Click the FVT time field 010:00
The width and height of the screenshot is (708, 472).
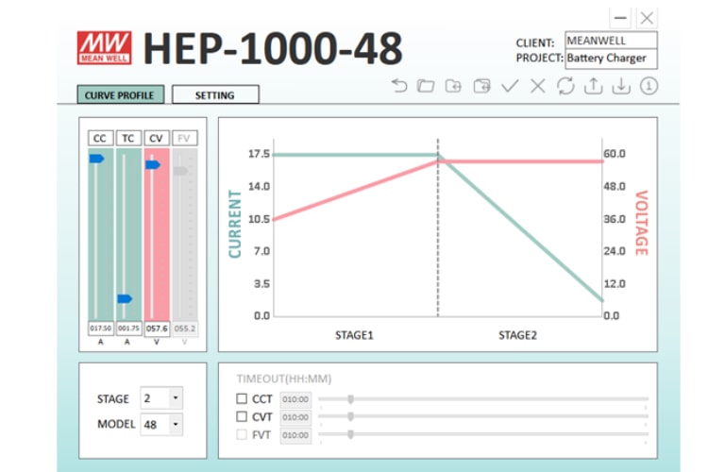point(295,435)
